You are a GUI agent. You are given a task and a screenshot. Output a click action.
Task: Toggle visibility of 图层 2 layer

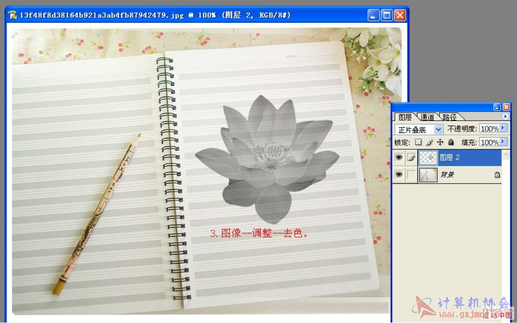[x=399, y=158]
